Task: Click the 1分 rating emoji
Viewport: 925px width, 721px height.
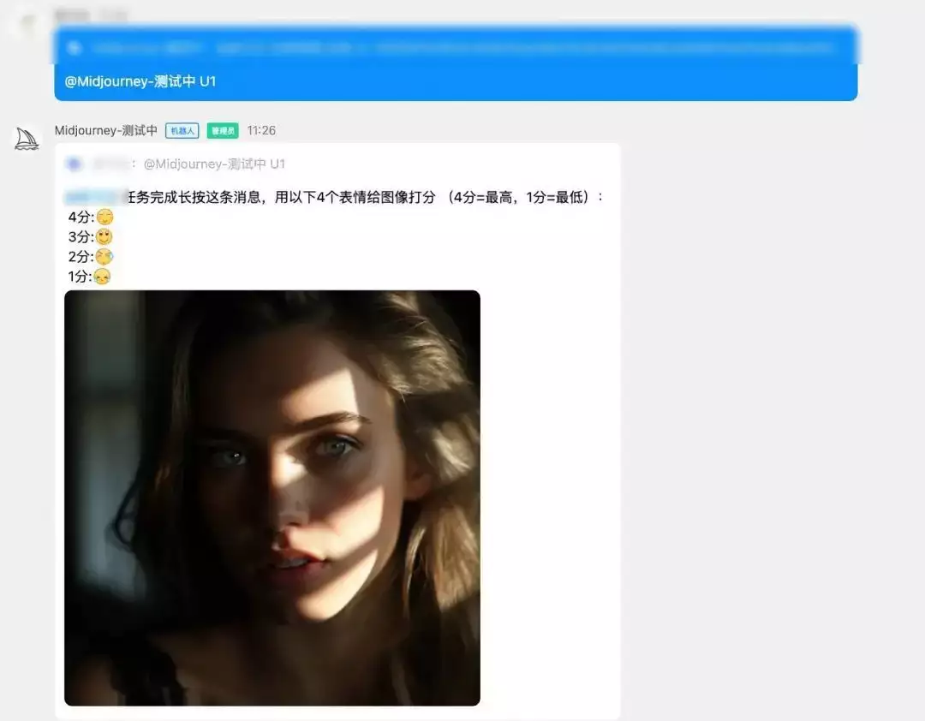Action: point(103,277)
